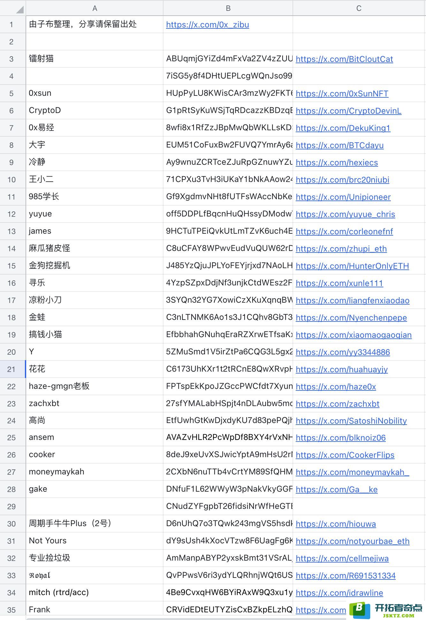426x620 pixels.
Task: Open the https://x.com/0x_zibu link
Action: [208, 25]
